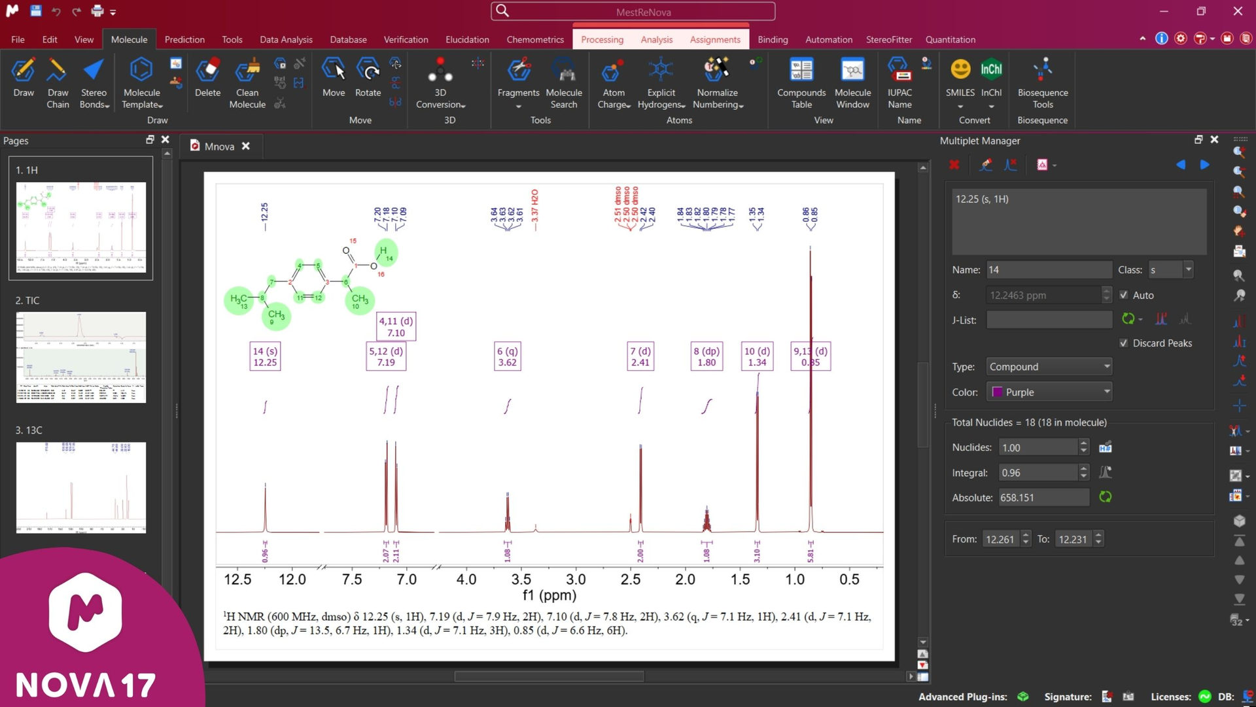Open the File menu

tap(18, 39)
